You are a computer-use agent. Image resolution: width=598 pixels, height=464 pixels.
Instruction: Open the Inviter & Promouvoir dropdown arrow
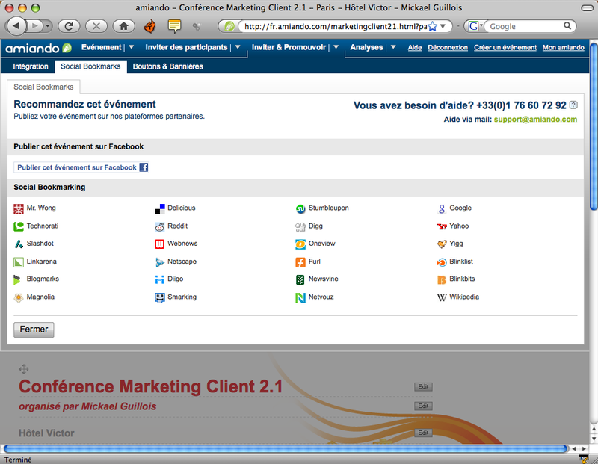336,47
